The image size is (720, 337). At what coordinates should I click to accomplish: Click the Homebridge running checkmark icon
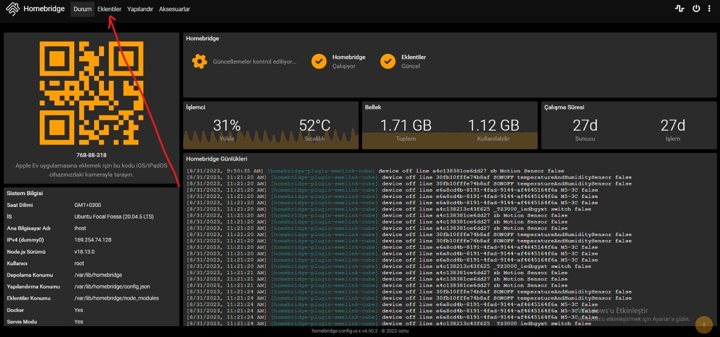(319, 61)
